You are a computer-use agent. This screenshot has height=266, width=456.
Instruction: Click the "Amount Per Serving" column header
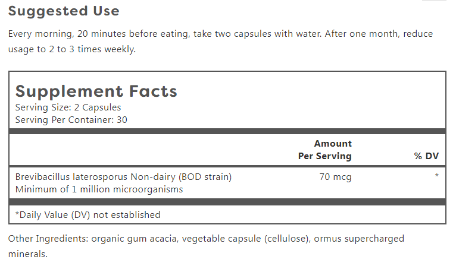[x=324, y=150]
